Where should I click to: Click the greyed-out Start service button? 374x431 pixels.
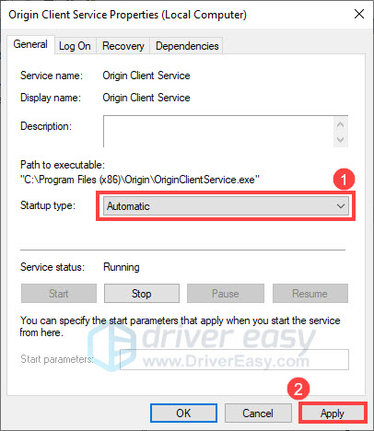(x=59, y=294)
